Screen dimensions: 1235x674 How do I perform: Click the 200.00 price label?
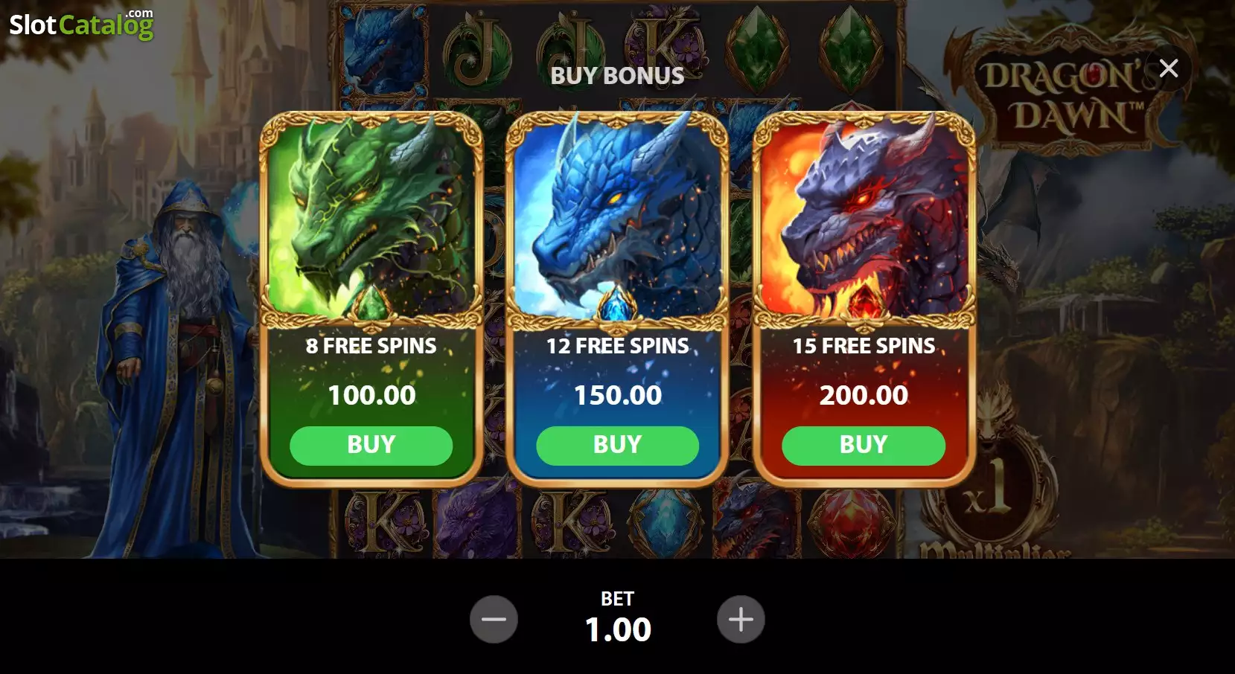pos(864,395)
